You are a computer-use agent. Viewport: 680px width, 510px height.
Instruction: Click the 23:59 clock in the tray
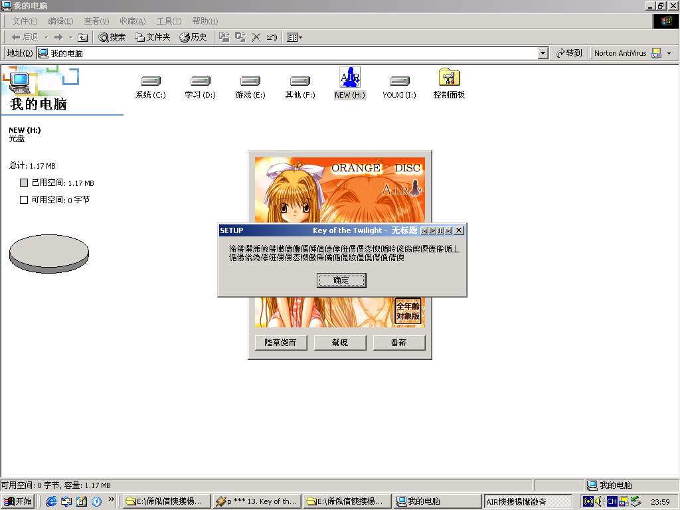pos(660,502)
